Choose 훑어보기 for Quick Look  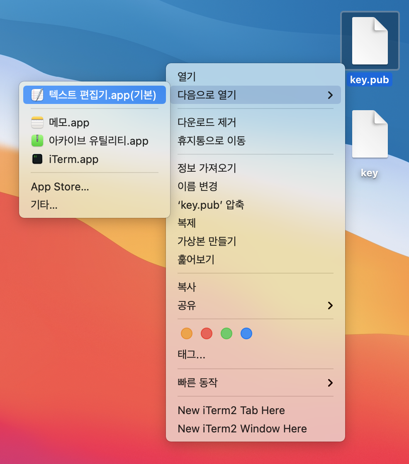[x=256, y=259]
